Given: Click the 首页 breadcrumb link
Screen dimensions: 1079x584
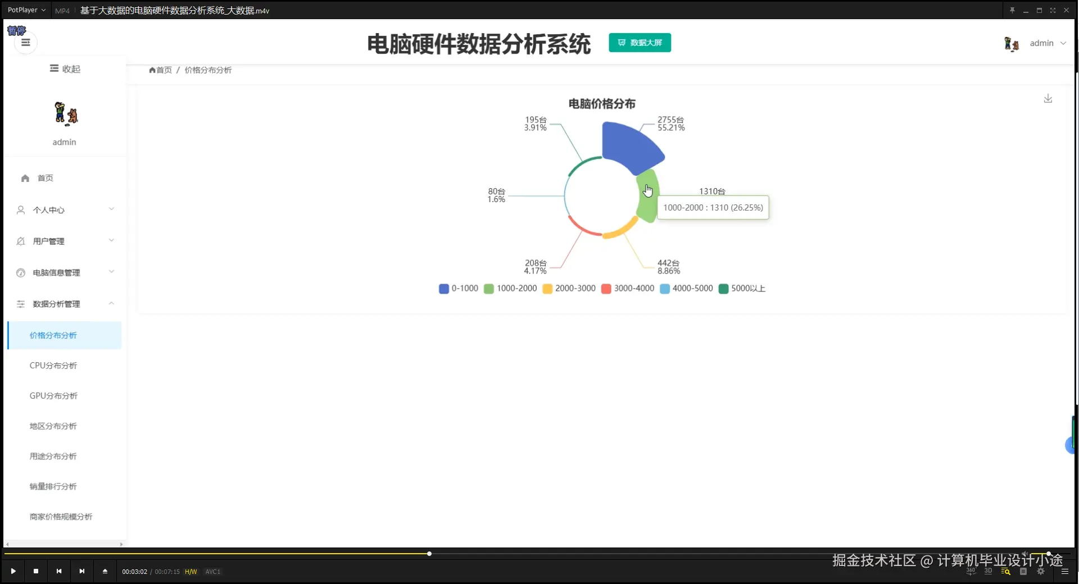Looking at the screenshot, I should pyautogui.click(x=164, y=70).
